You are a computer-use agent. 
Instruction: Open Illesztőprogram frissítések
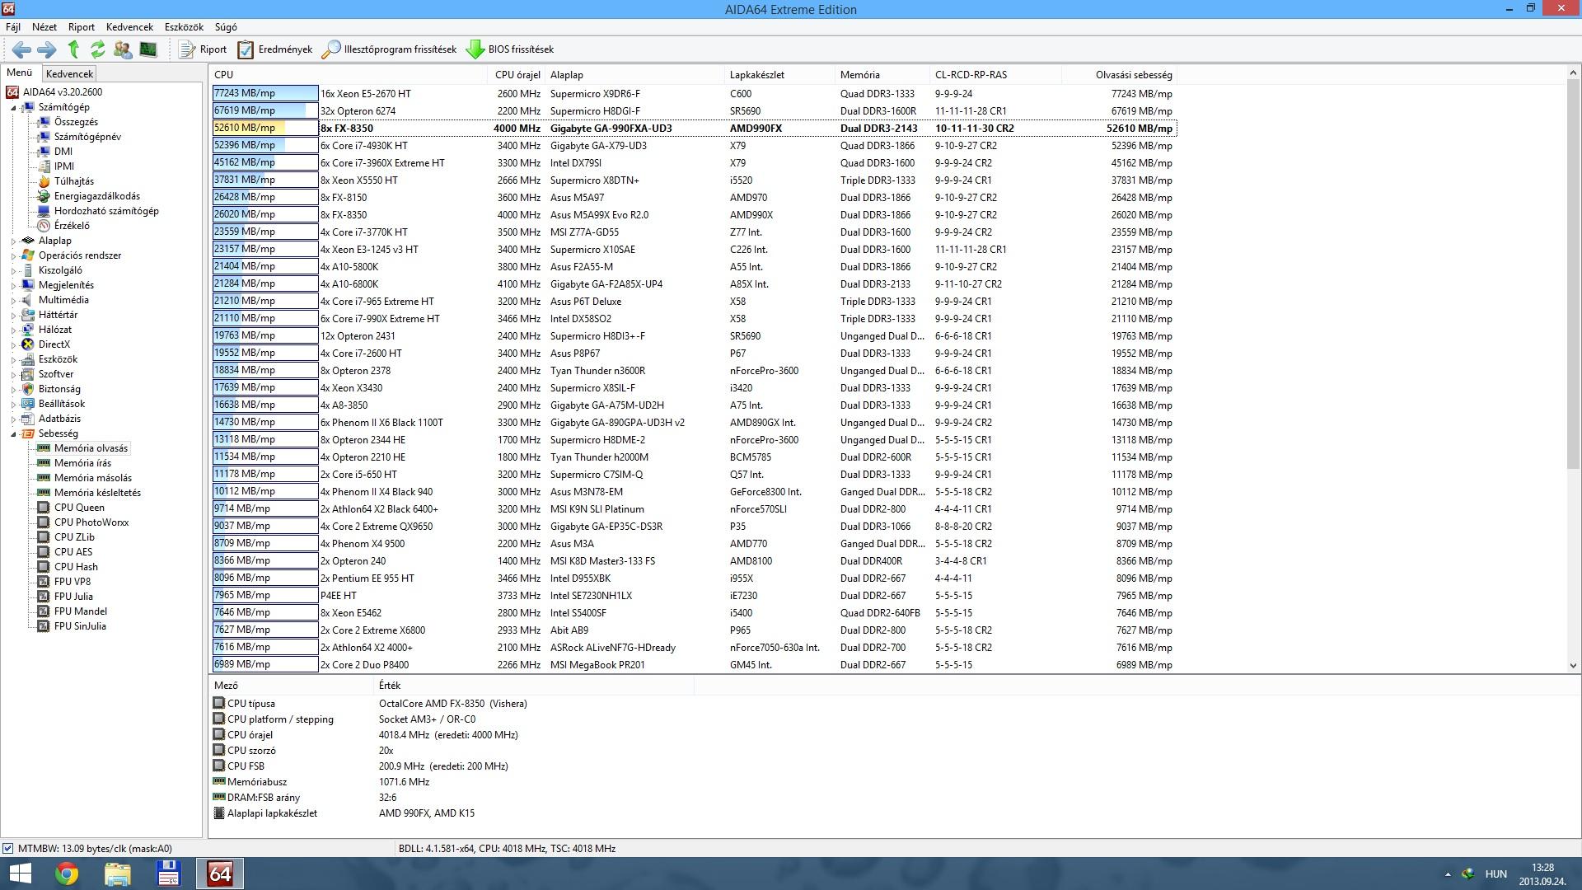389,49
